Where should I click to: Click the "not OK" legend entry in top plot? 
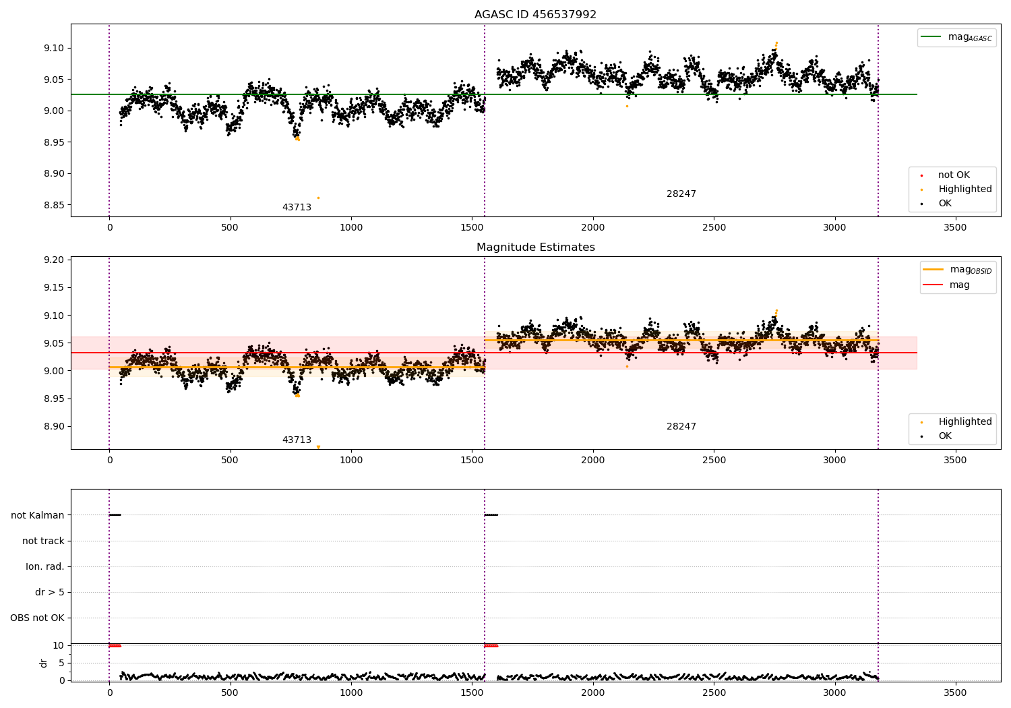[x=954, y=175]
